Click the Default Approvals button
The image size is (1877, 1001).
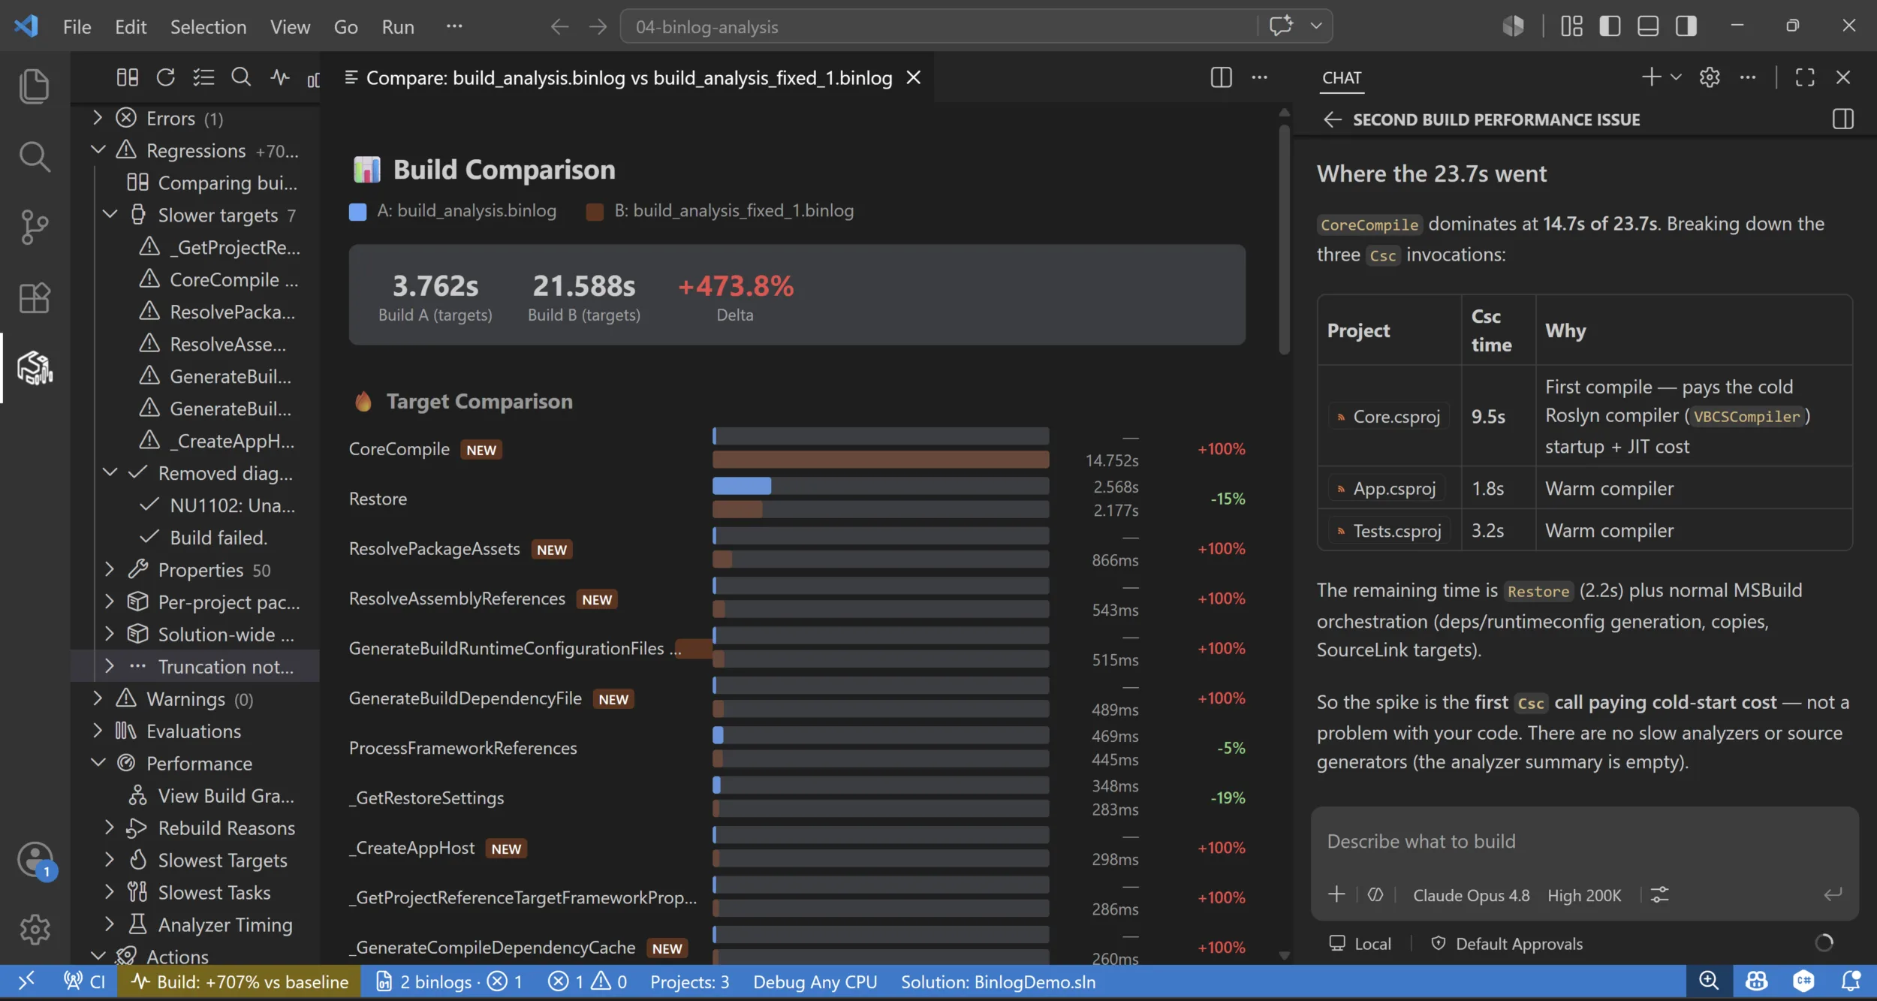pos(1507,943)
